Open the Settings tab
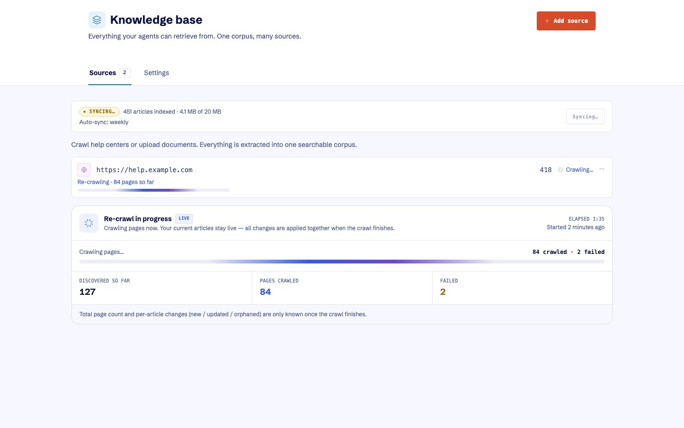This screenshot has width=684, height=428. [x=156, y=73]
